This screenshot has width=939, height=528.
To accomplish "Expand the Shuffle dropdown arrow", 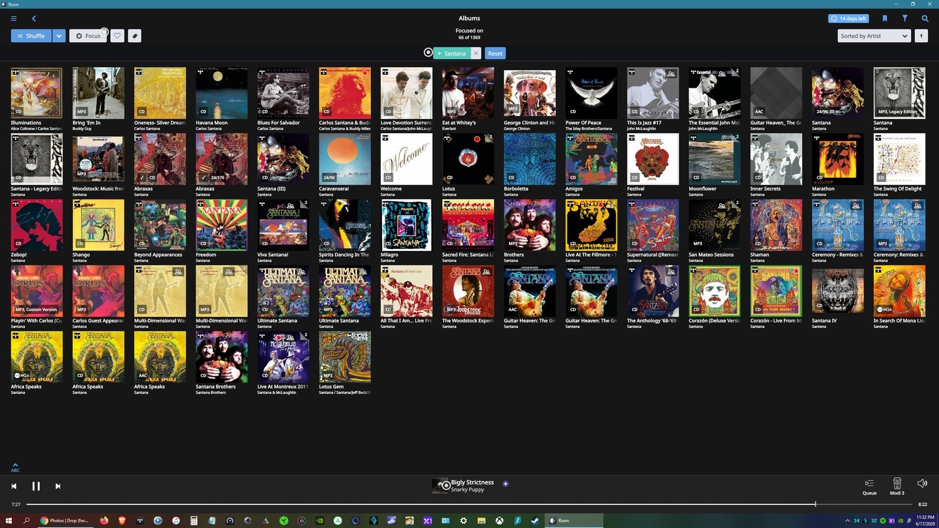I will pyautogui.click(x=59, y=36).
